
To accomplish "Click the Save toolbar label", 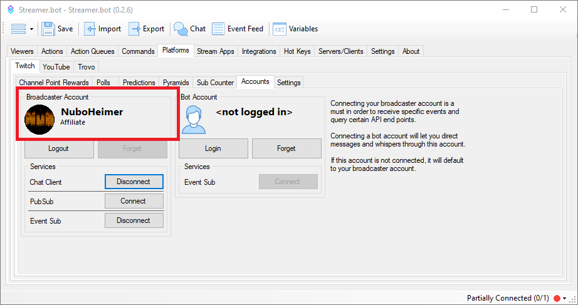I will click(65, 29).
